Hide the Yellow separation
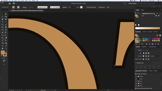 coord(136,77)
